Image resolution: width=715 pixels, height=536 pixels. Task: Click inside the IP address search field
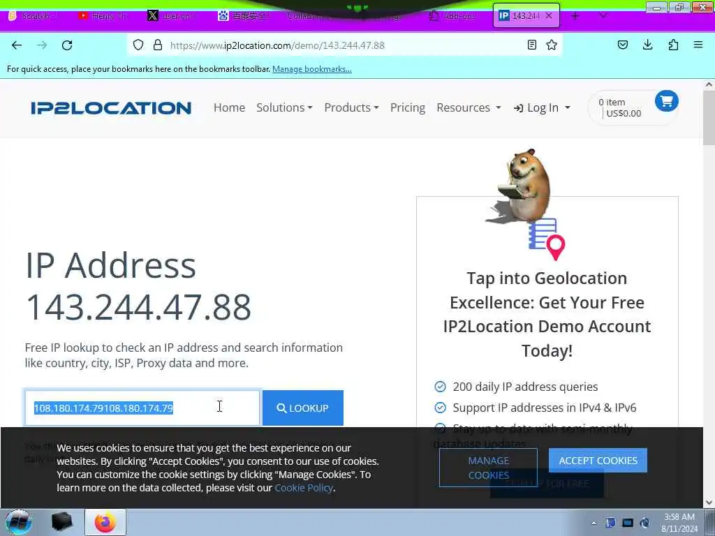point(142,408)
